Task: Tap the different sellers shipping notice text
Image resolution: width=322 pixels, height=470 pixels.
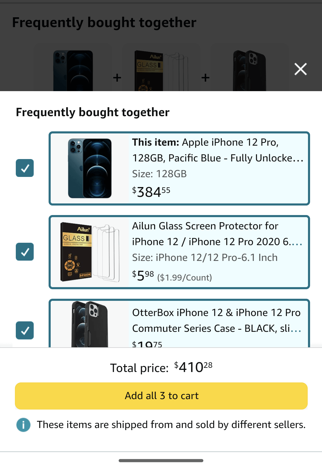Action: [x=171, y=425]
